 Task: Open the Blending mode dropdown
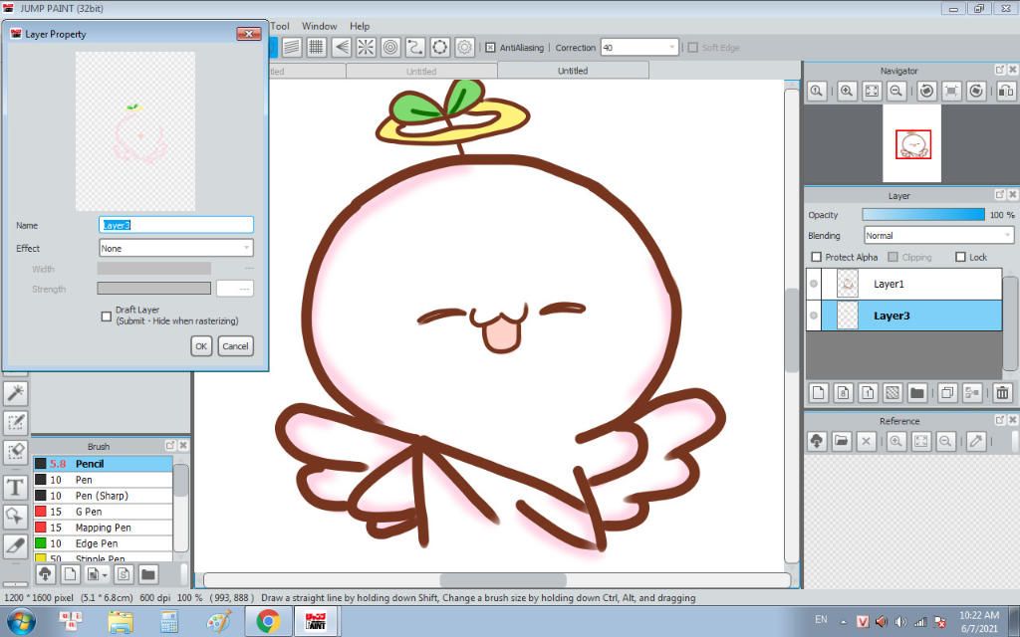click(x=938, y=235)
